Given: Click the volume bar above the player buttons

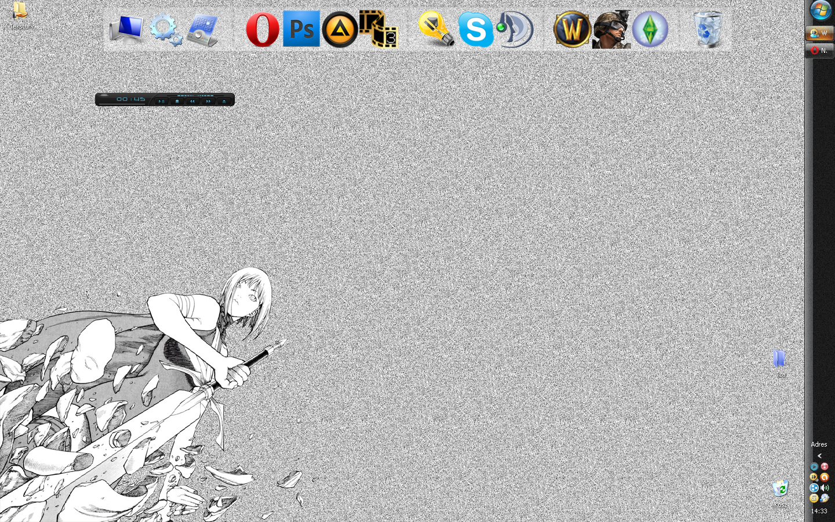Looking at the screenshot, I should (195, 96).
